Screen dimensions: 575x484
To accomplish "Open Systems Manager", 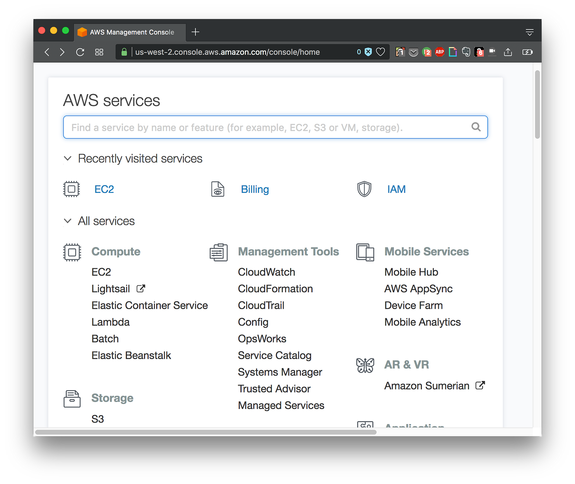I will pyautogui.click(x=280, y=372).
